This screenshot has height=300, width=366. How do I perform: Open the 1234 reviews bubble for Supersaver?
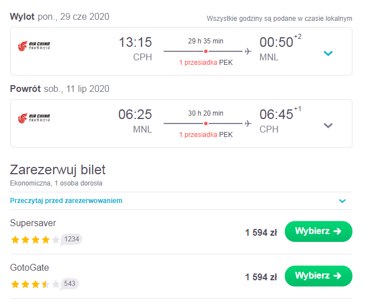coord(71,239)
